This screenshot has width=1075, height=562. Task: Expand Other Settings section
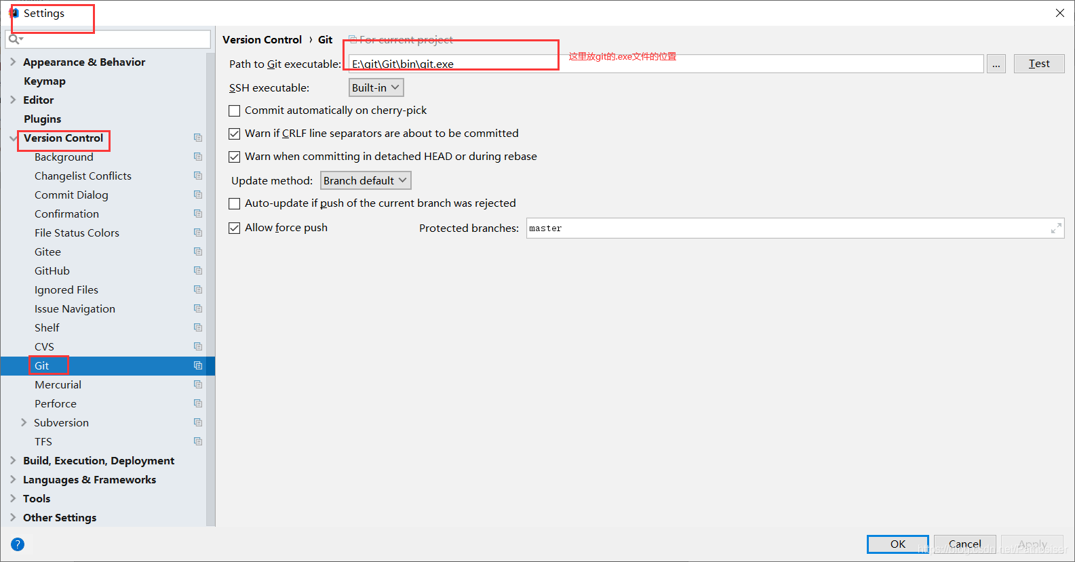(x=13, y=517)
